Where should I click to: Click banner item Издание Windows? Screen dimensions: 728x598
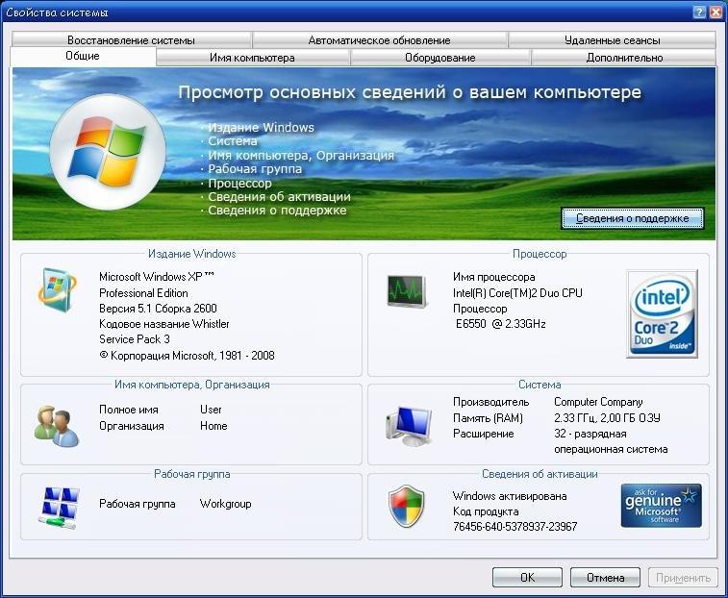coord(261,127)
